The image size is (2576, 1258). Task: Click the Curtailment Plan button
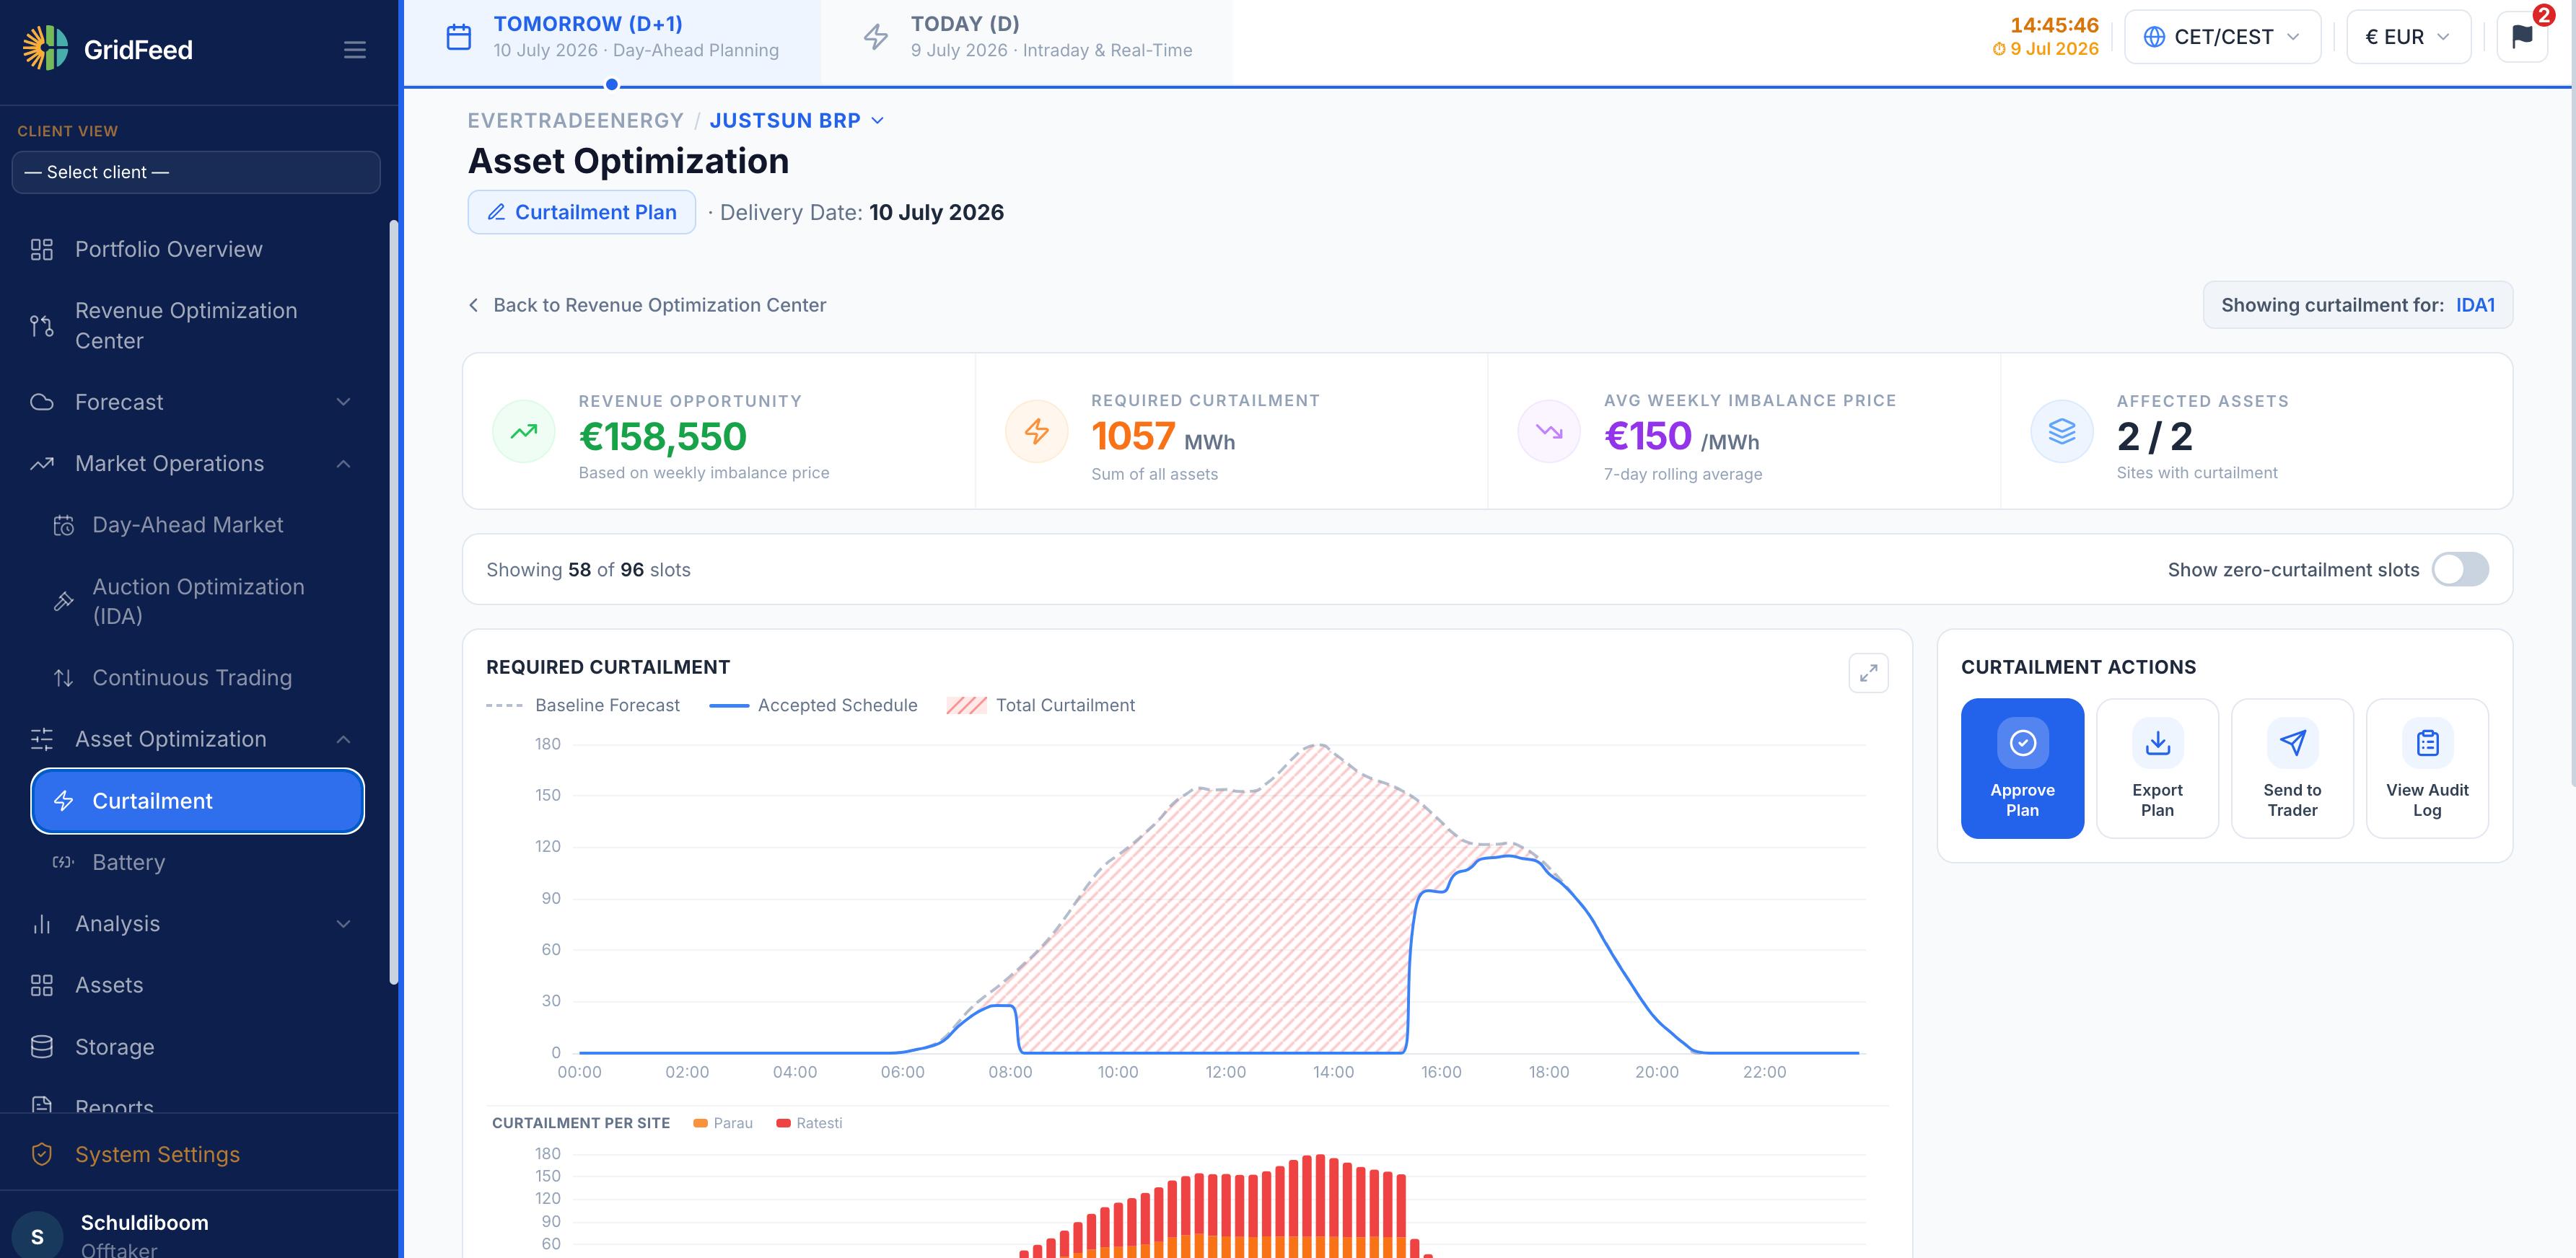pos(581,212)
